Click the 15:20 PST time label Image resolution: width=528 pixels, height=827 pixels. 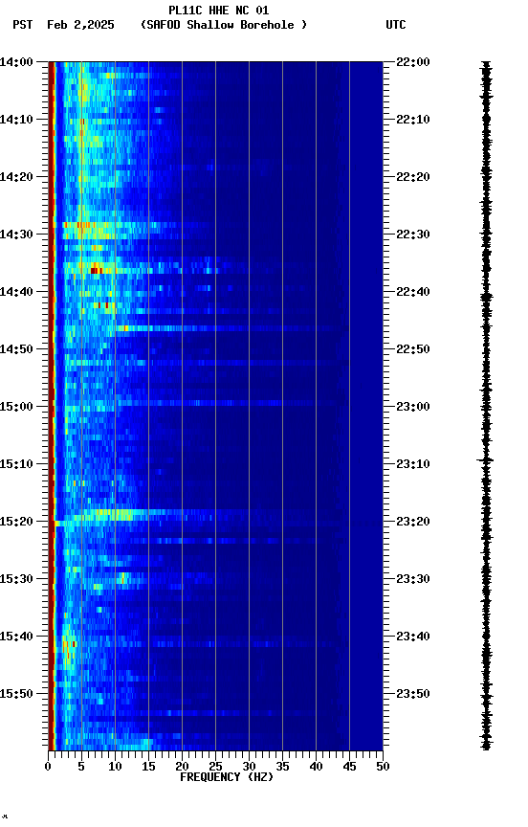click(x=16, y=522)
